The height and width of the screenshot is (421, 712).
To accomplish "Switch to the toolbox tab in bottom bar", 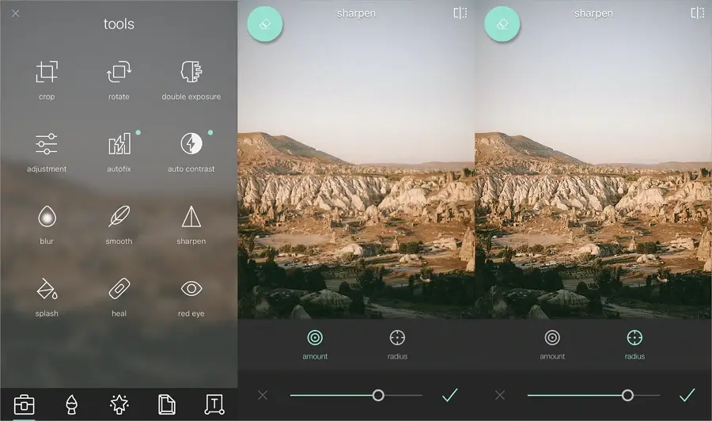I will coord(24,404).
